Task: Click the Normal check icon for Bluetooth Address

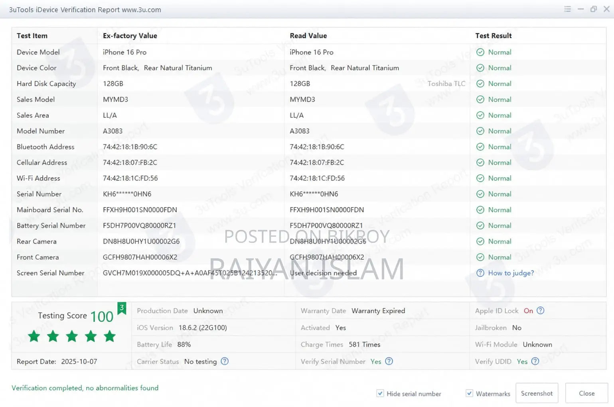Action: coord(480,147)
